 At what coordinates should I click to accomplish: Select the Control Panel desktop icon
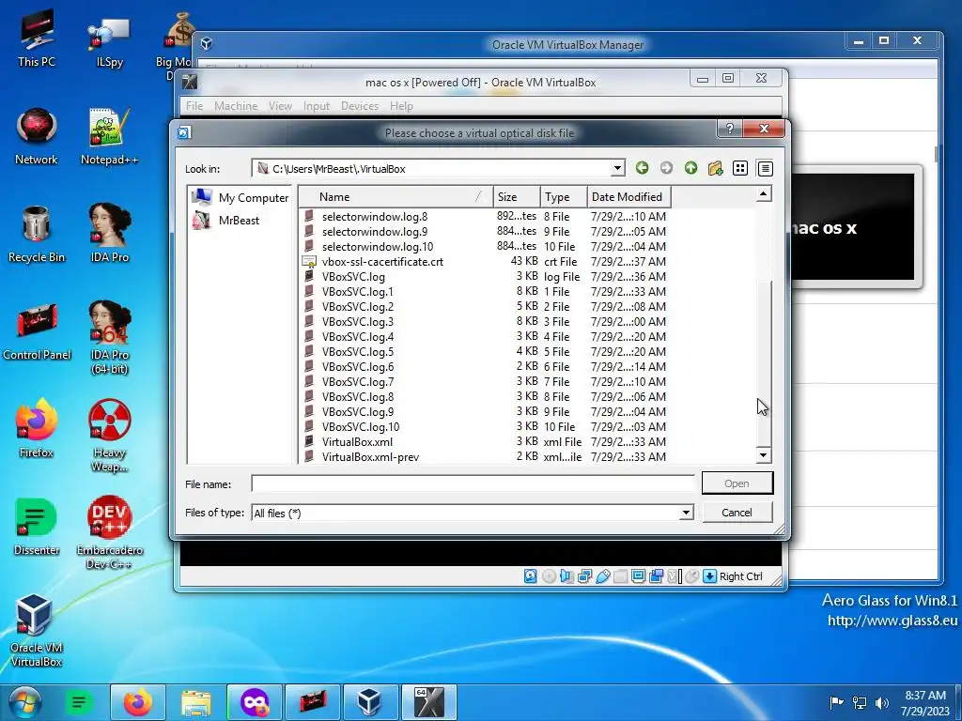tap(36, 331)
